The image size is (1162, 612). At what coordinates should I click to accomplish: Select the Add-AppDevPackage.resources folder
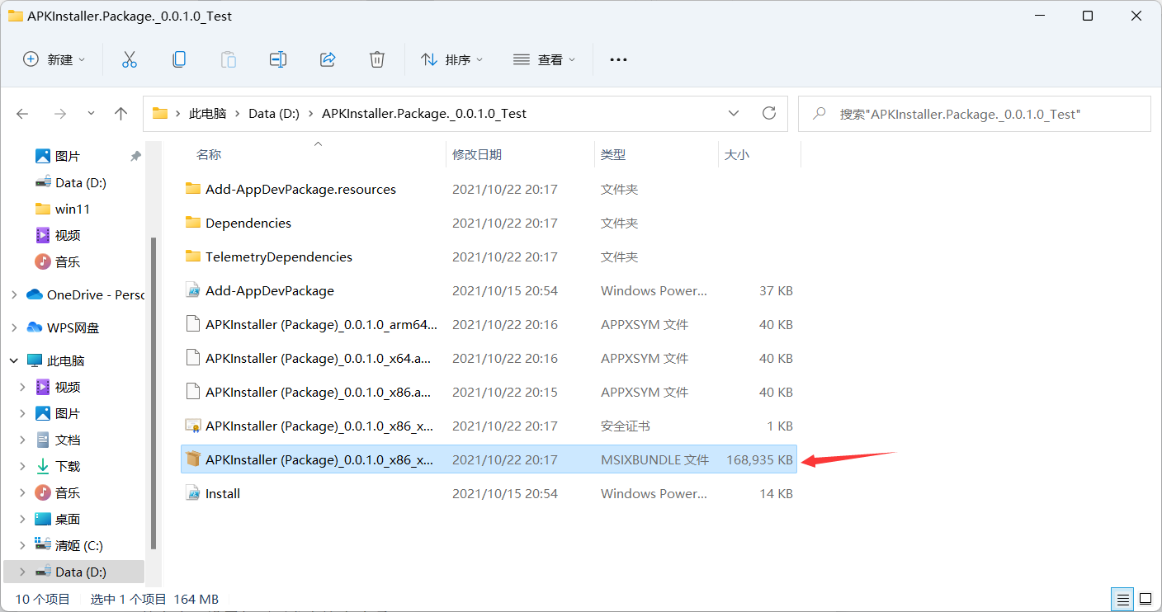pyautogui.click(x=489, y=189)
